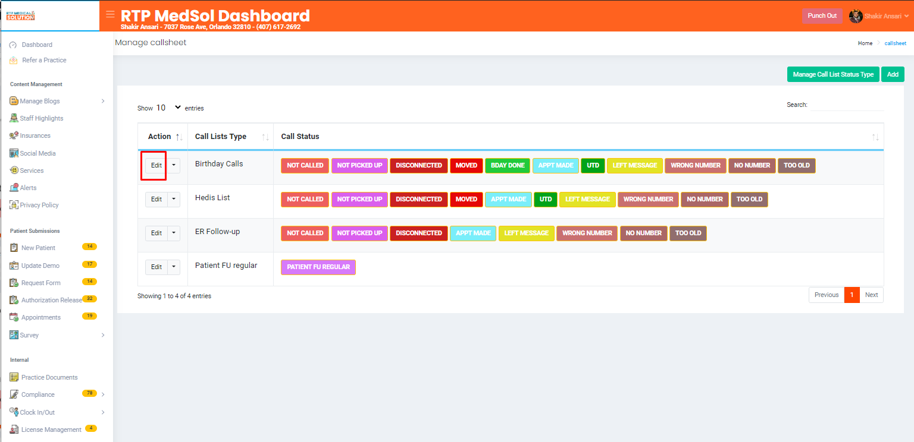This screenshot has height=442, width=914.
Task: Open the Birthday Calls row action dropdown arrow
Action: 174,166
